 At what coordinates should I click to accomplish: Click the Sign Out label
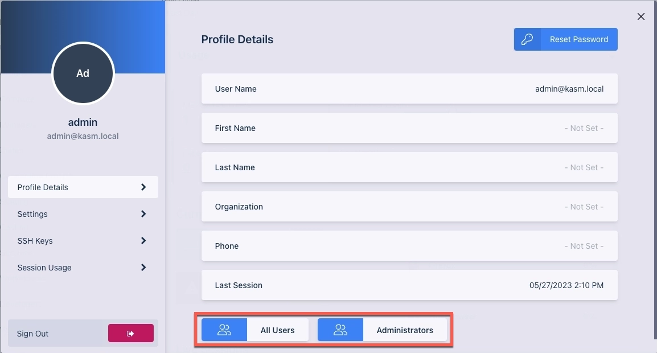click(x=33, y=334)
